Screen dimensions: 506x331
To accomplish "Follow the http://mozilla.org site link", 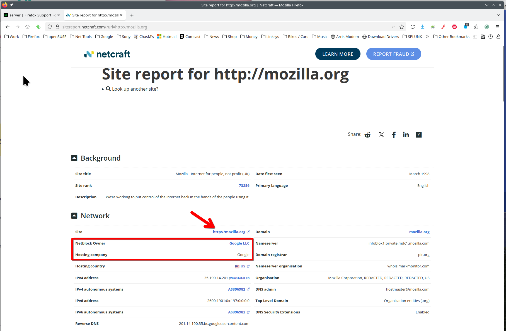I will click(x=231, y=232).
